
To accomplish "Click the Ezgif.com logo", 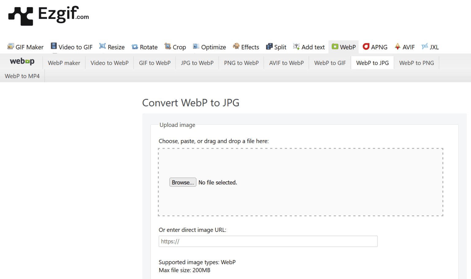I will point(49,15).
